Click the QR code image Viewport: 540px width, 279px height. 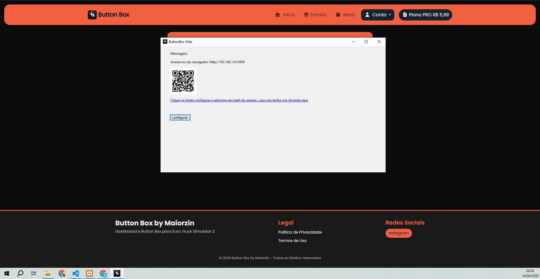coord(183,81)
